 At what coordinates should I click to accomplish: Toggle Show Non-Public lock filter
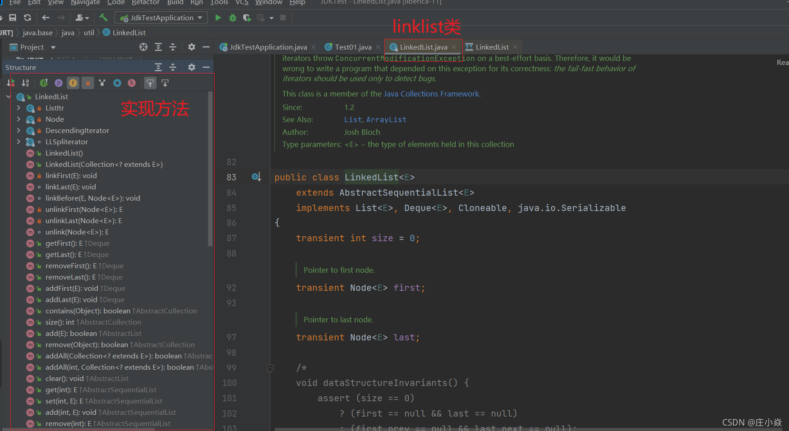pos(88,83)
